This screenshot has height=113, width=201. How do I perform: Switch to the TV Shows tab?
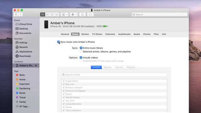pos(97,34)
